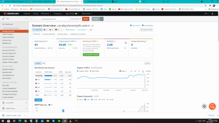Open Send feedback link
This screenshot has height=123, width=219.
pyautogui.click(x=147, y=26)
